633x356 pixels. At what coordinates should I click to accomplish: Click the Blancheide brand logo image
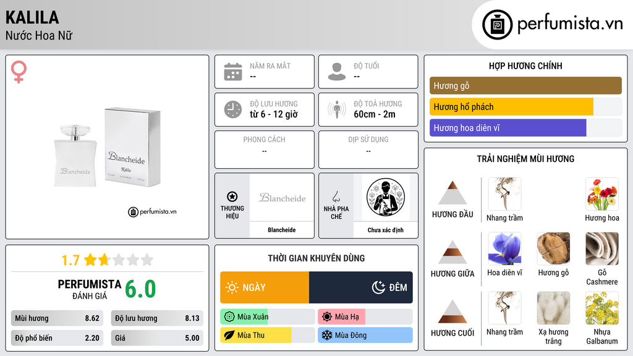(x=282, y=198)
